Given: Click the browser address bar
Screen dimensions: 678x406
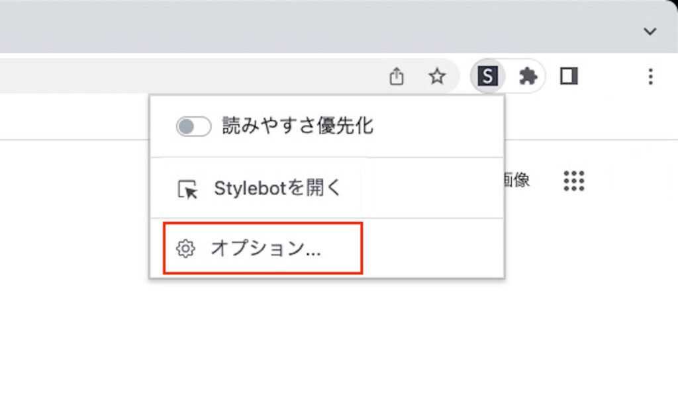Looking at the screenshot, I should [199, 75].
